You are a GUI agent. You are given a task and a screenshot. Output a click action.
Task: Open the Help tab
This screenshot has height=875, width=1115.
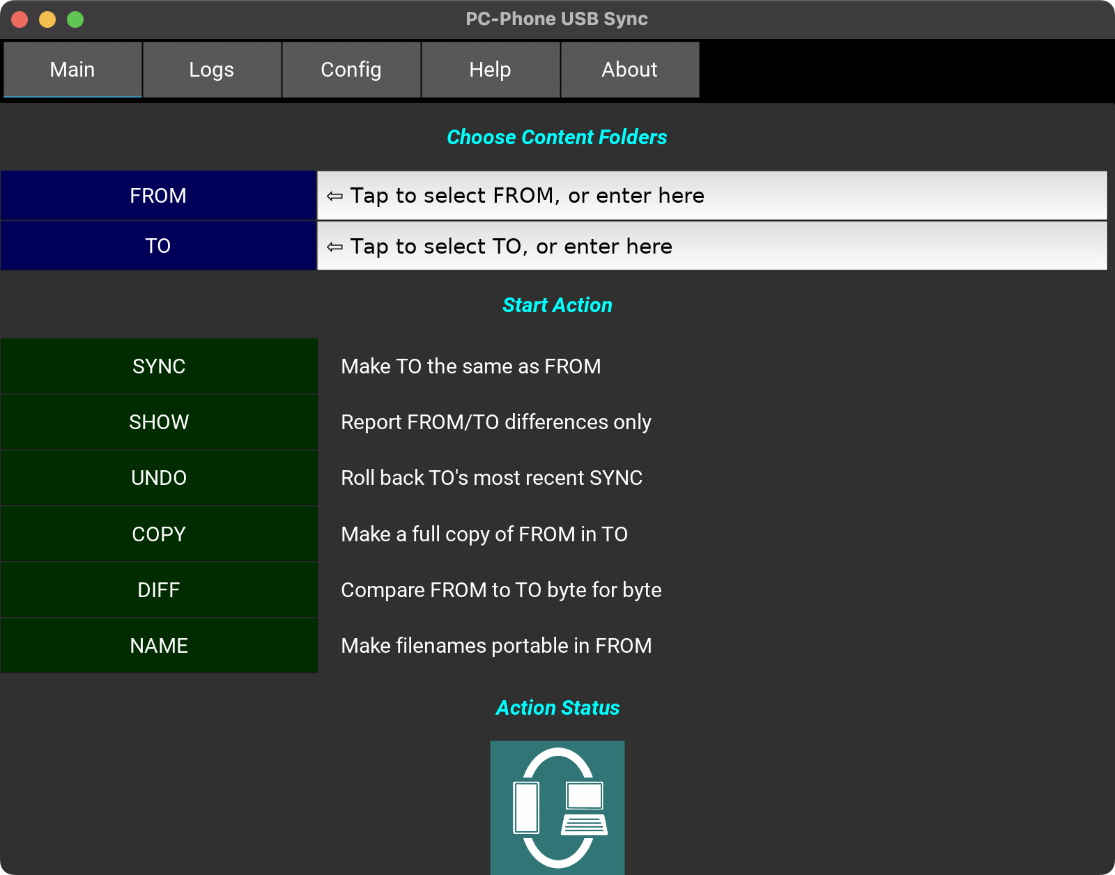pyautogui.click(x=491, y=70)
